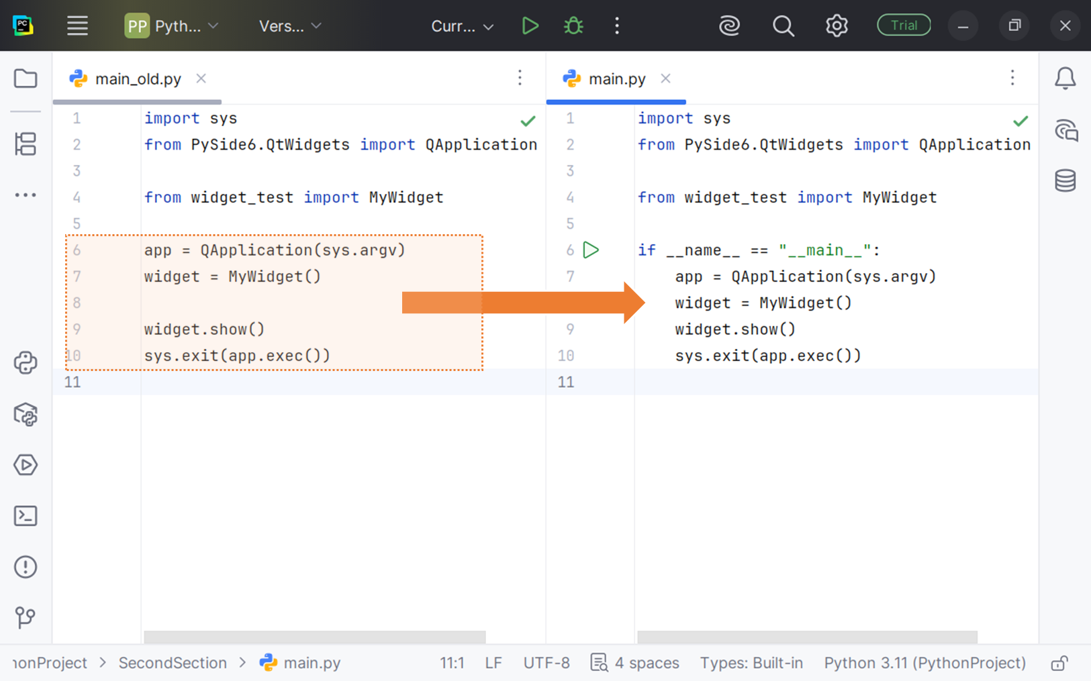The image size is (1091, 681).
Task: Open Search Everywhere magnifier
Action: pos(783,26)
